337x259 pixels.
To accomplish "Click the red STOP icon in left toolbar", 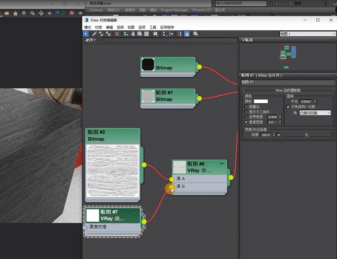I will pos(72,13).
